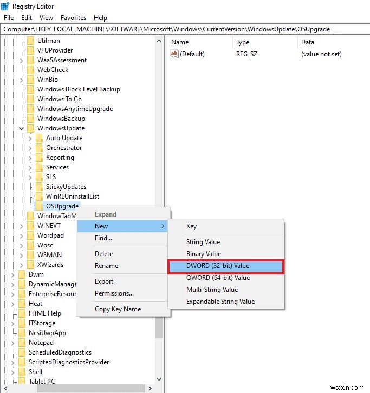Viewport: 370px width, 393px height.
Task: Open the Help menu
Action: (100, 18)
